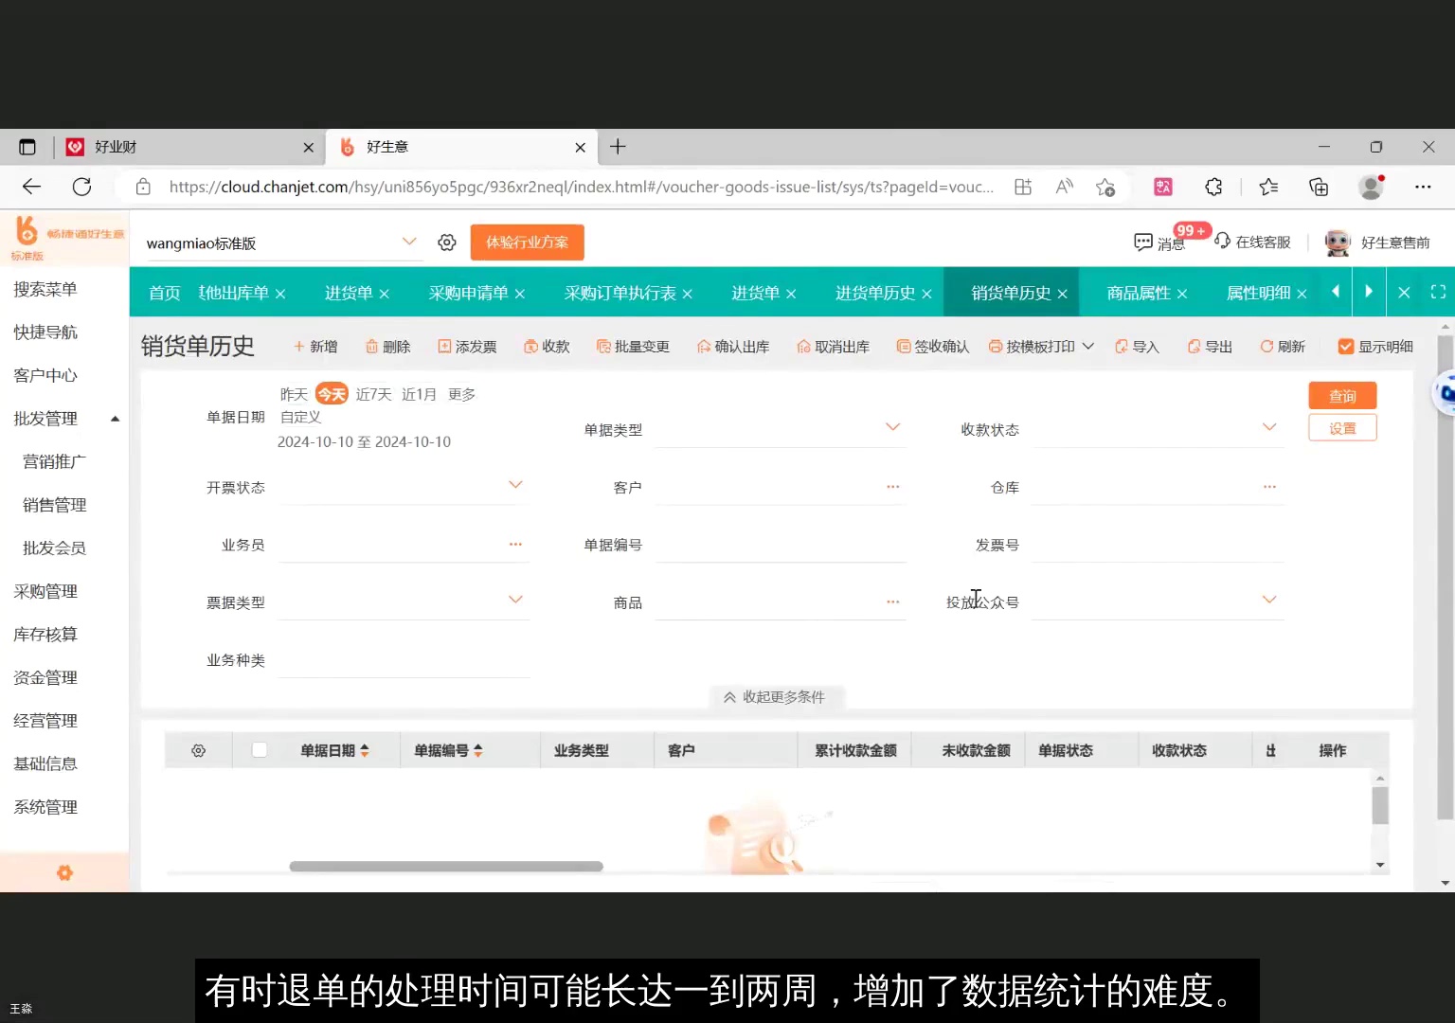The height and width of the screenshot is (1023, 1455).
Task: Click 收起更多条件 to collapse filters
Action: (776, 696)
